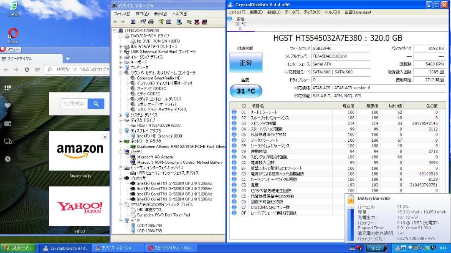Select the Spin-Up Time row value 60129542145
Image resolution: width=451 pixels, height=253 pixels.
(425, 123)
